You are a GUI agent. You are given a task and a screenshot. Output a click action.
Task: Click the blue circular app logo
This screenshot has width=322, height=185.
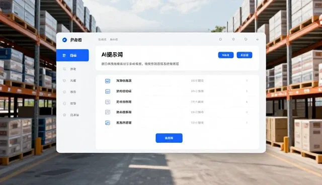pyautogui.click(x=64, y=40)
